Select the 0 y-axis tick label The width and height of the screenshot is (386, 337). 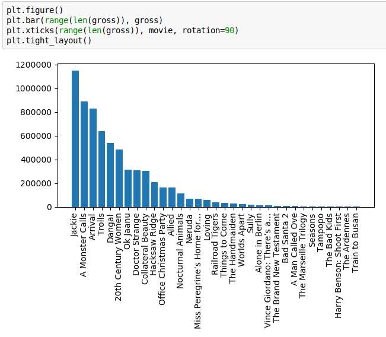(49, 207)
